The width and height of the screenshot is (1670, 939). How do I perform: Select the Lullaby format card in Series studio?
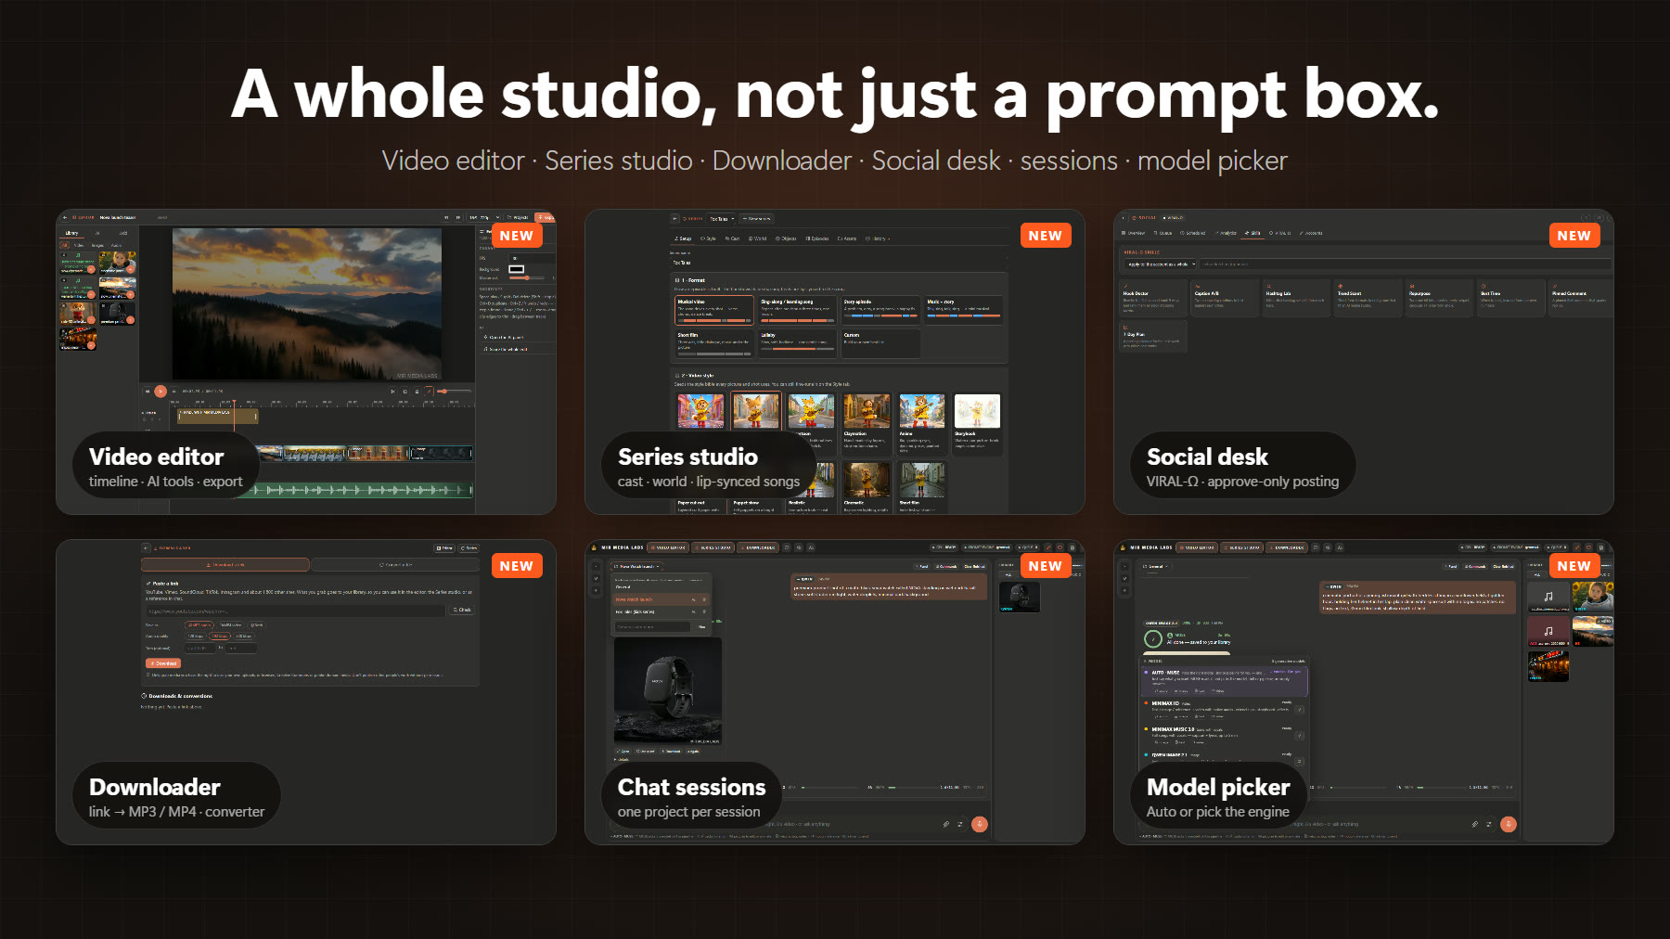pos(797,343)
